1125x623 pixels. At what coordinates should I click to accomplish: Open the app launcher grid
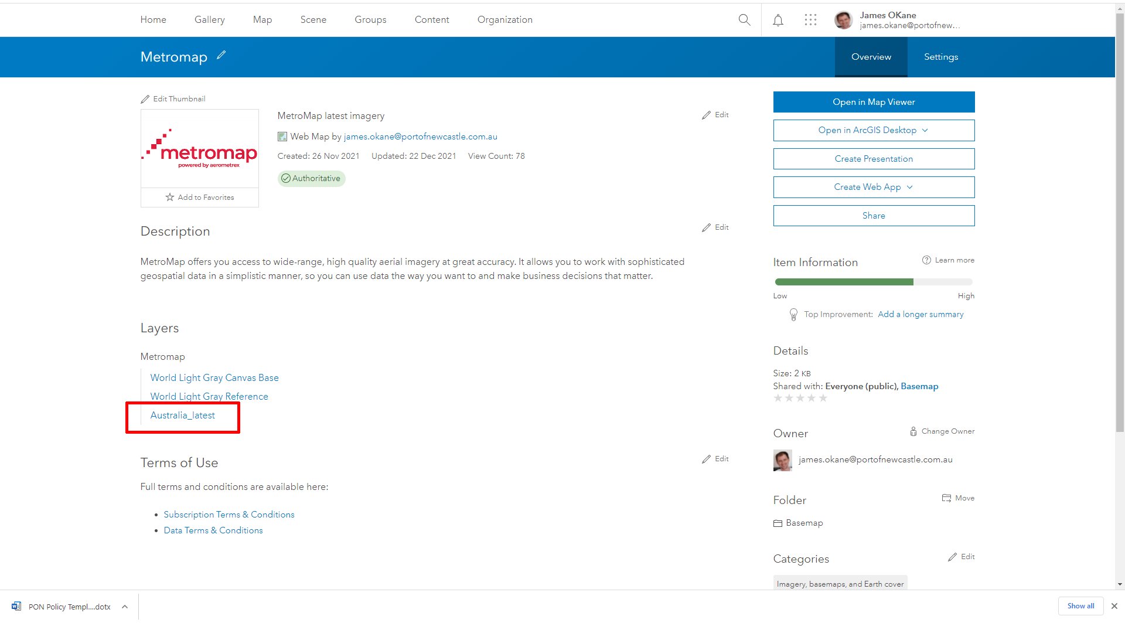click(810, 20)
